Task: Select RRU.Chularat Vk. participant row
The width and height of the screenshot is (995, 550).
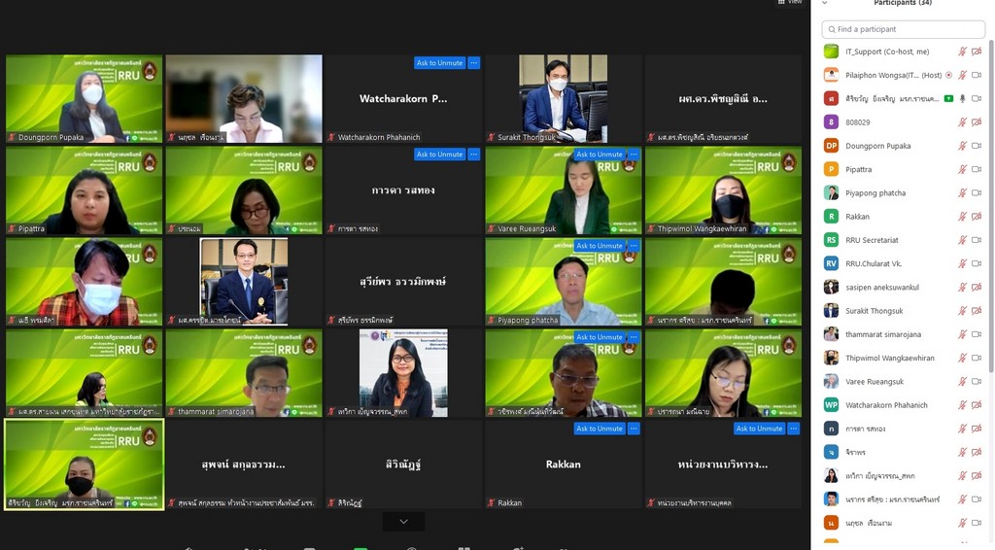Action: tap(903, 263)
